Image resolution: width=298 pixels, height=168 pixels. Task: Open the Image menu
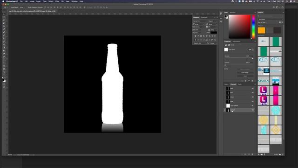[32, 1]
